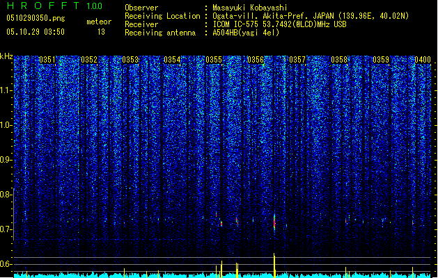438x278 pixels.
Task: Click the meteor count value 13
Action: pos(101,32)
